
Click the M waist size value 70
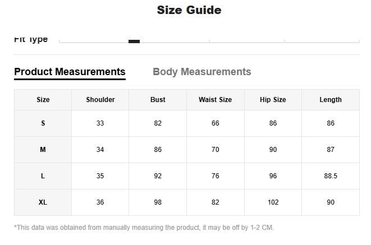point(215,150)
